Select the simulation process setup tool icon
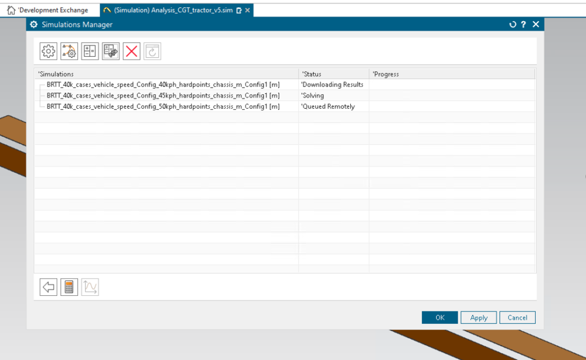586x360 pixels. pos(69,51)
